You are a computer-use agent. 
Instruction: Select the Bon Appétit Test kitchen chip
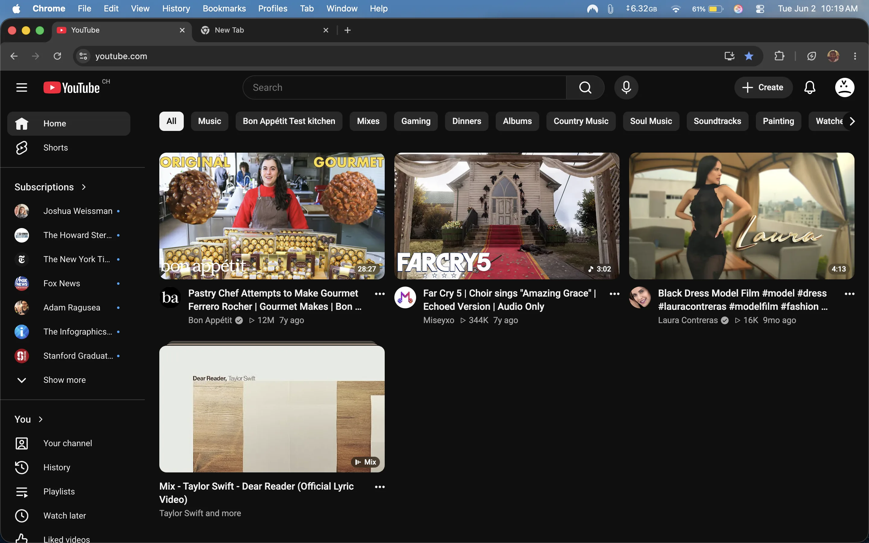(289, 121)
